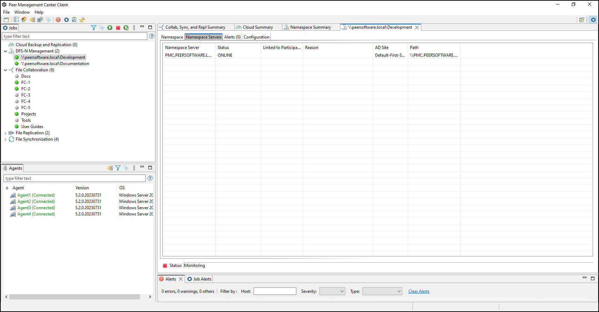Open the help icon beside Jobs filter field
The image size is (599, 312).
[x=152, y=36]
